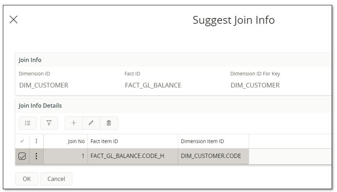
Task: Open the list view options icon
Action: pos(27,123)
